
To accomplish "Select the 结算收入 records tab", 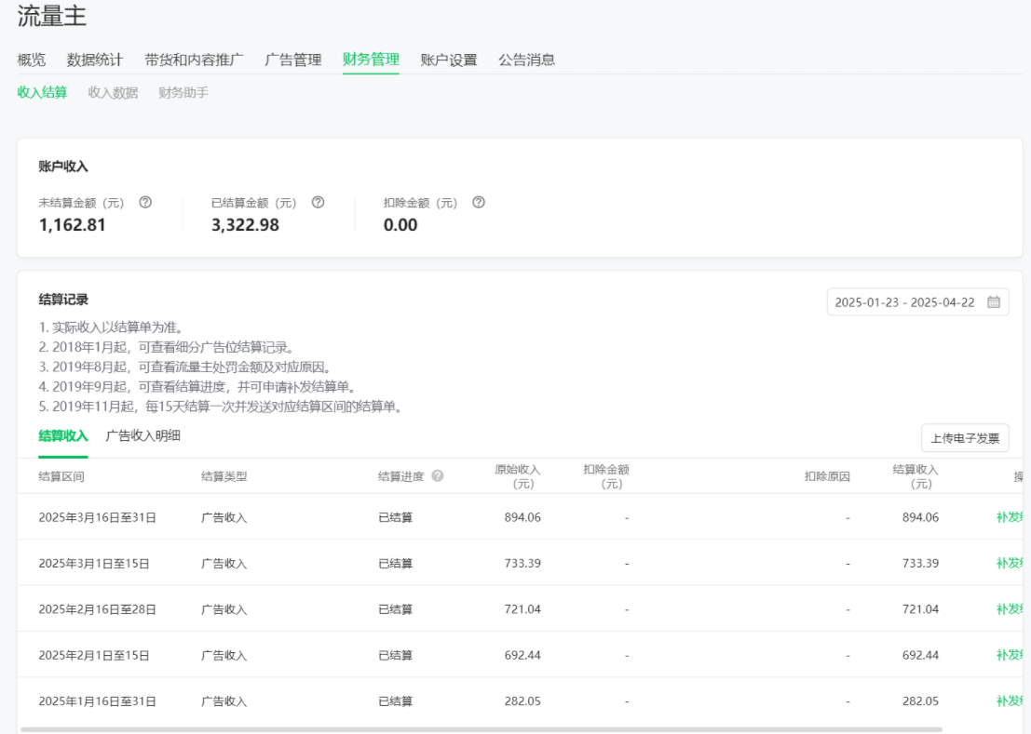I will click(x=63, y=436).
